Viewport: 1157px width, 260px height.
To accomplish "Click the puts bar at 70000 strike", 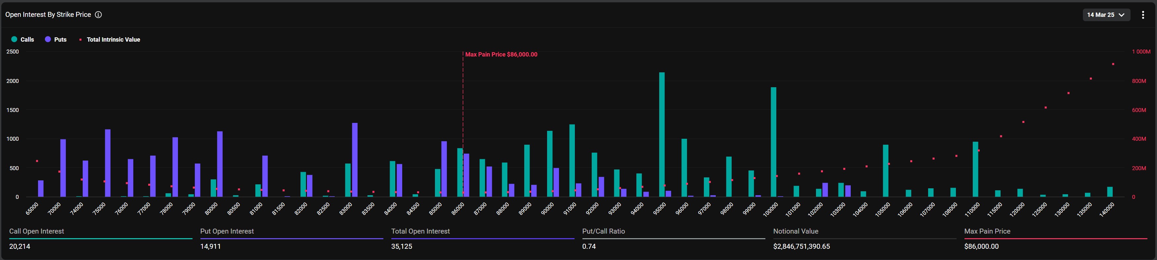I will point(63,168).
